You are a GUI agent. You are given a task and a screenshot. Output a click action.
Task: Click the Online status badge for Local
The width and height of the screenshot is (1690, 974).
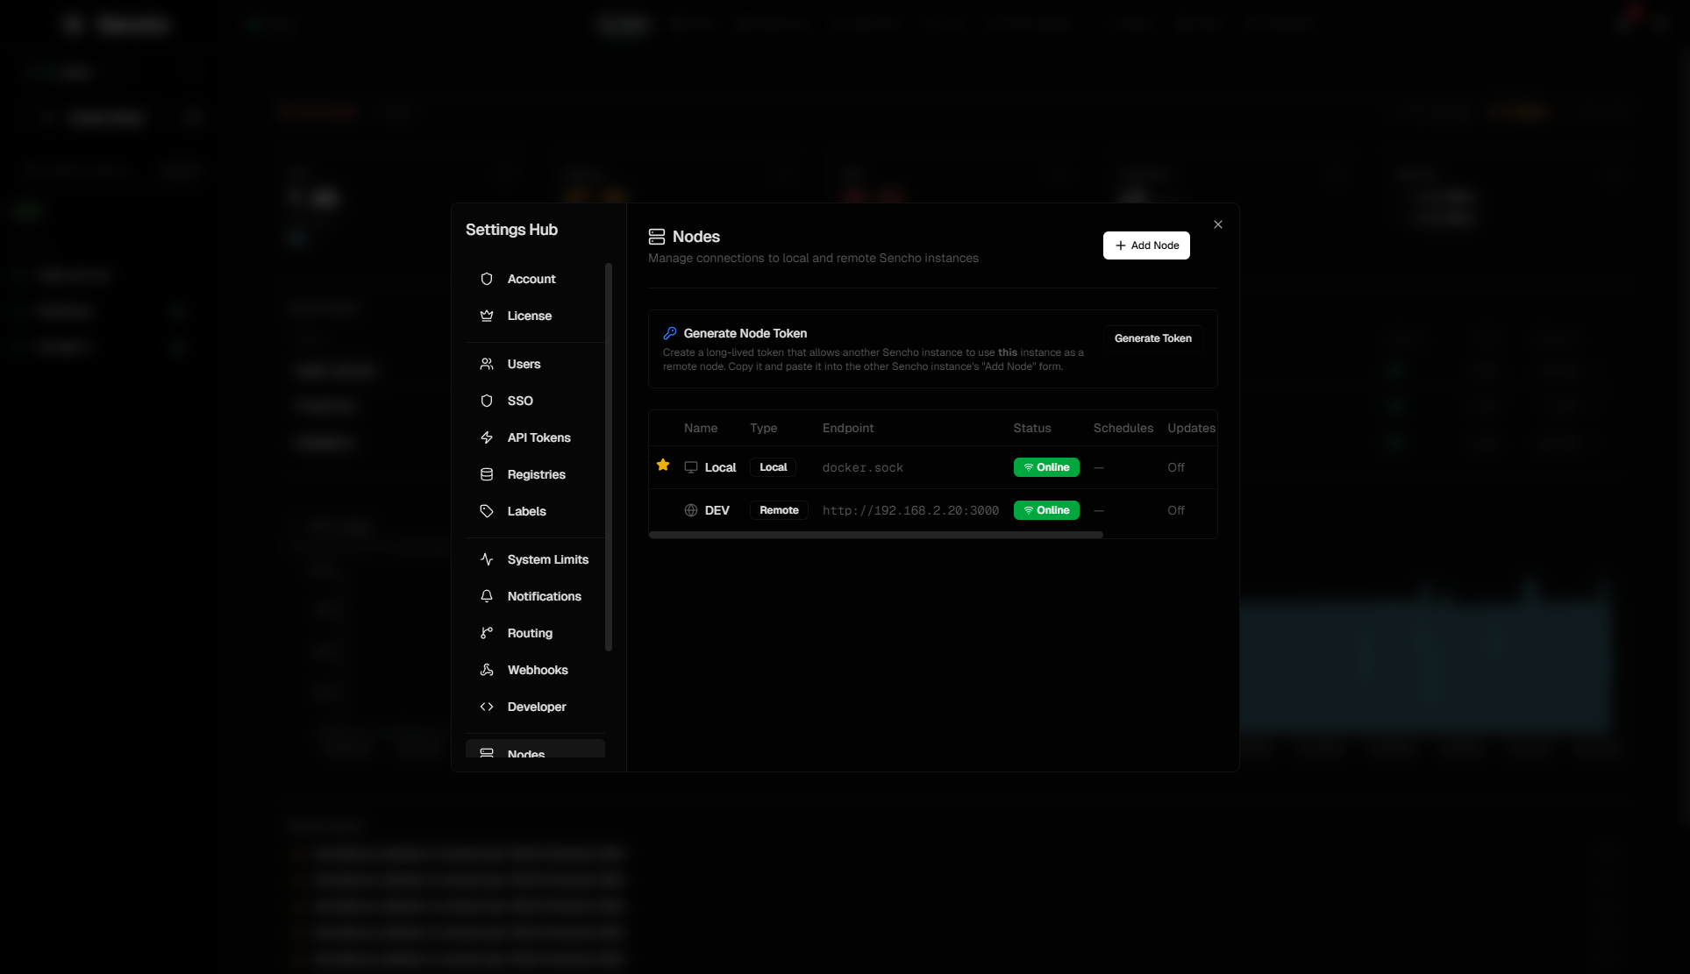tap(1046, 467)
